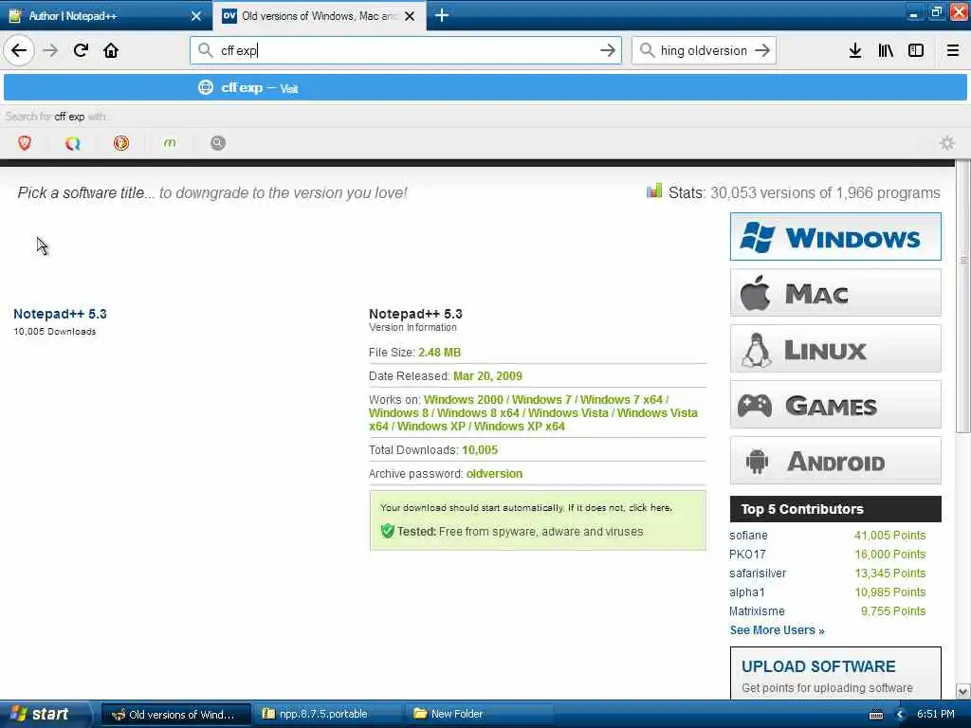The image size is (971, 728).
Task: Click the Go arrow in address bar
Action: click(608, 50)
